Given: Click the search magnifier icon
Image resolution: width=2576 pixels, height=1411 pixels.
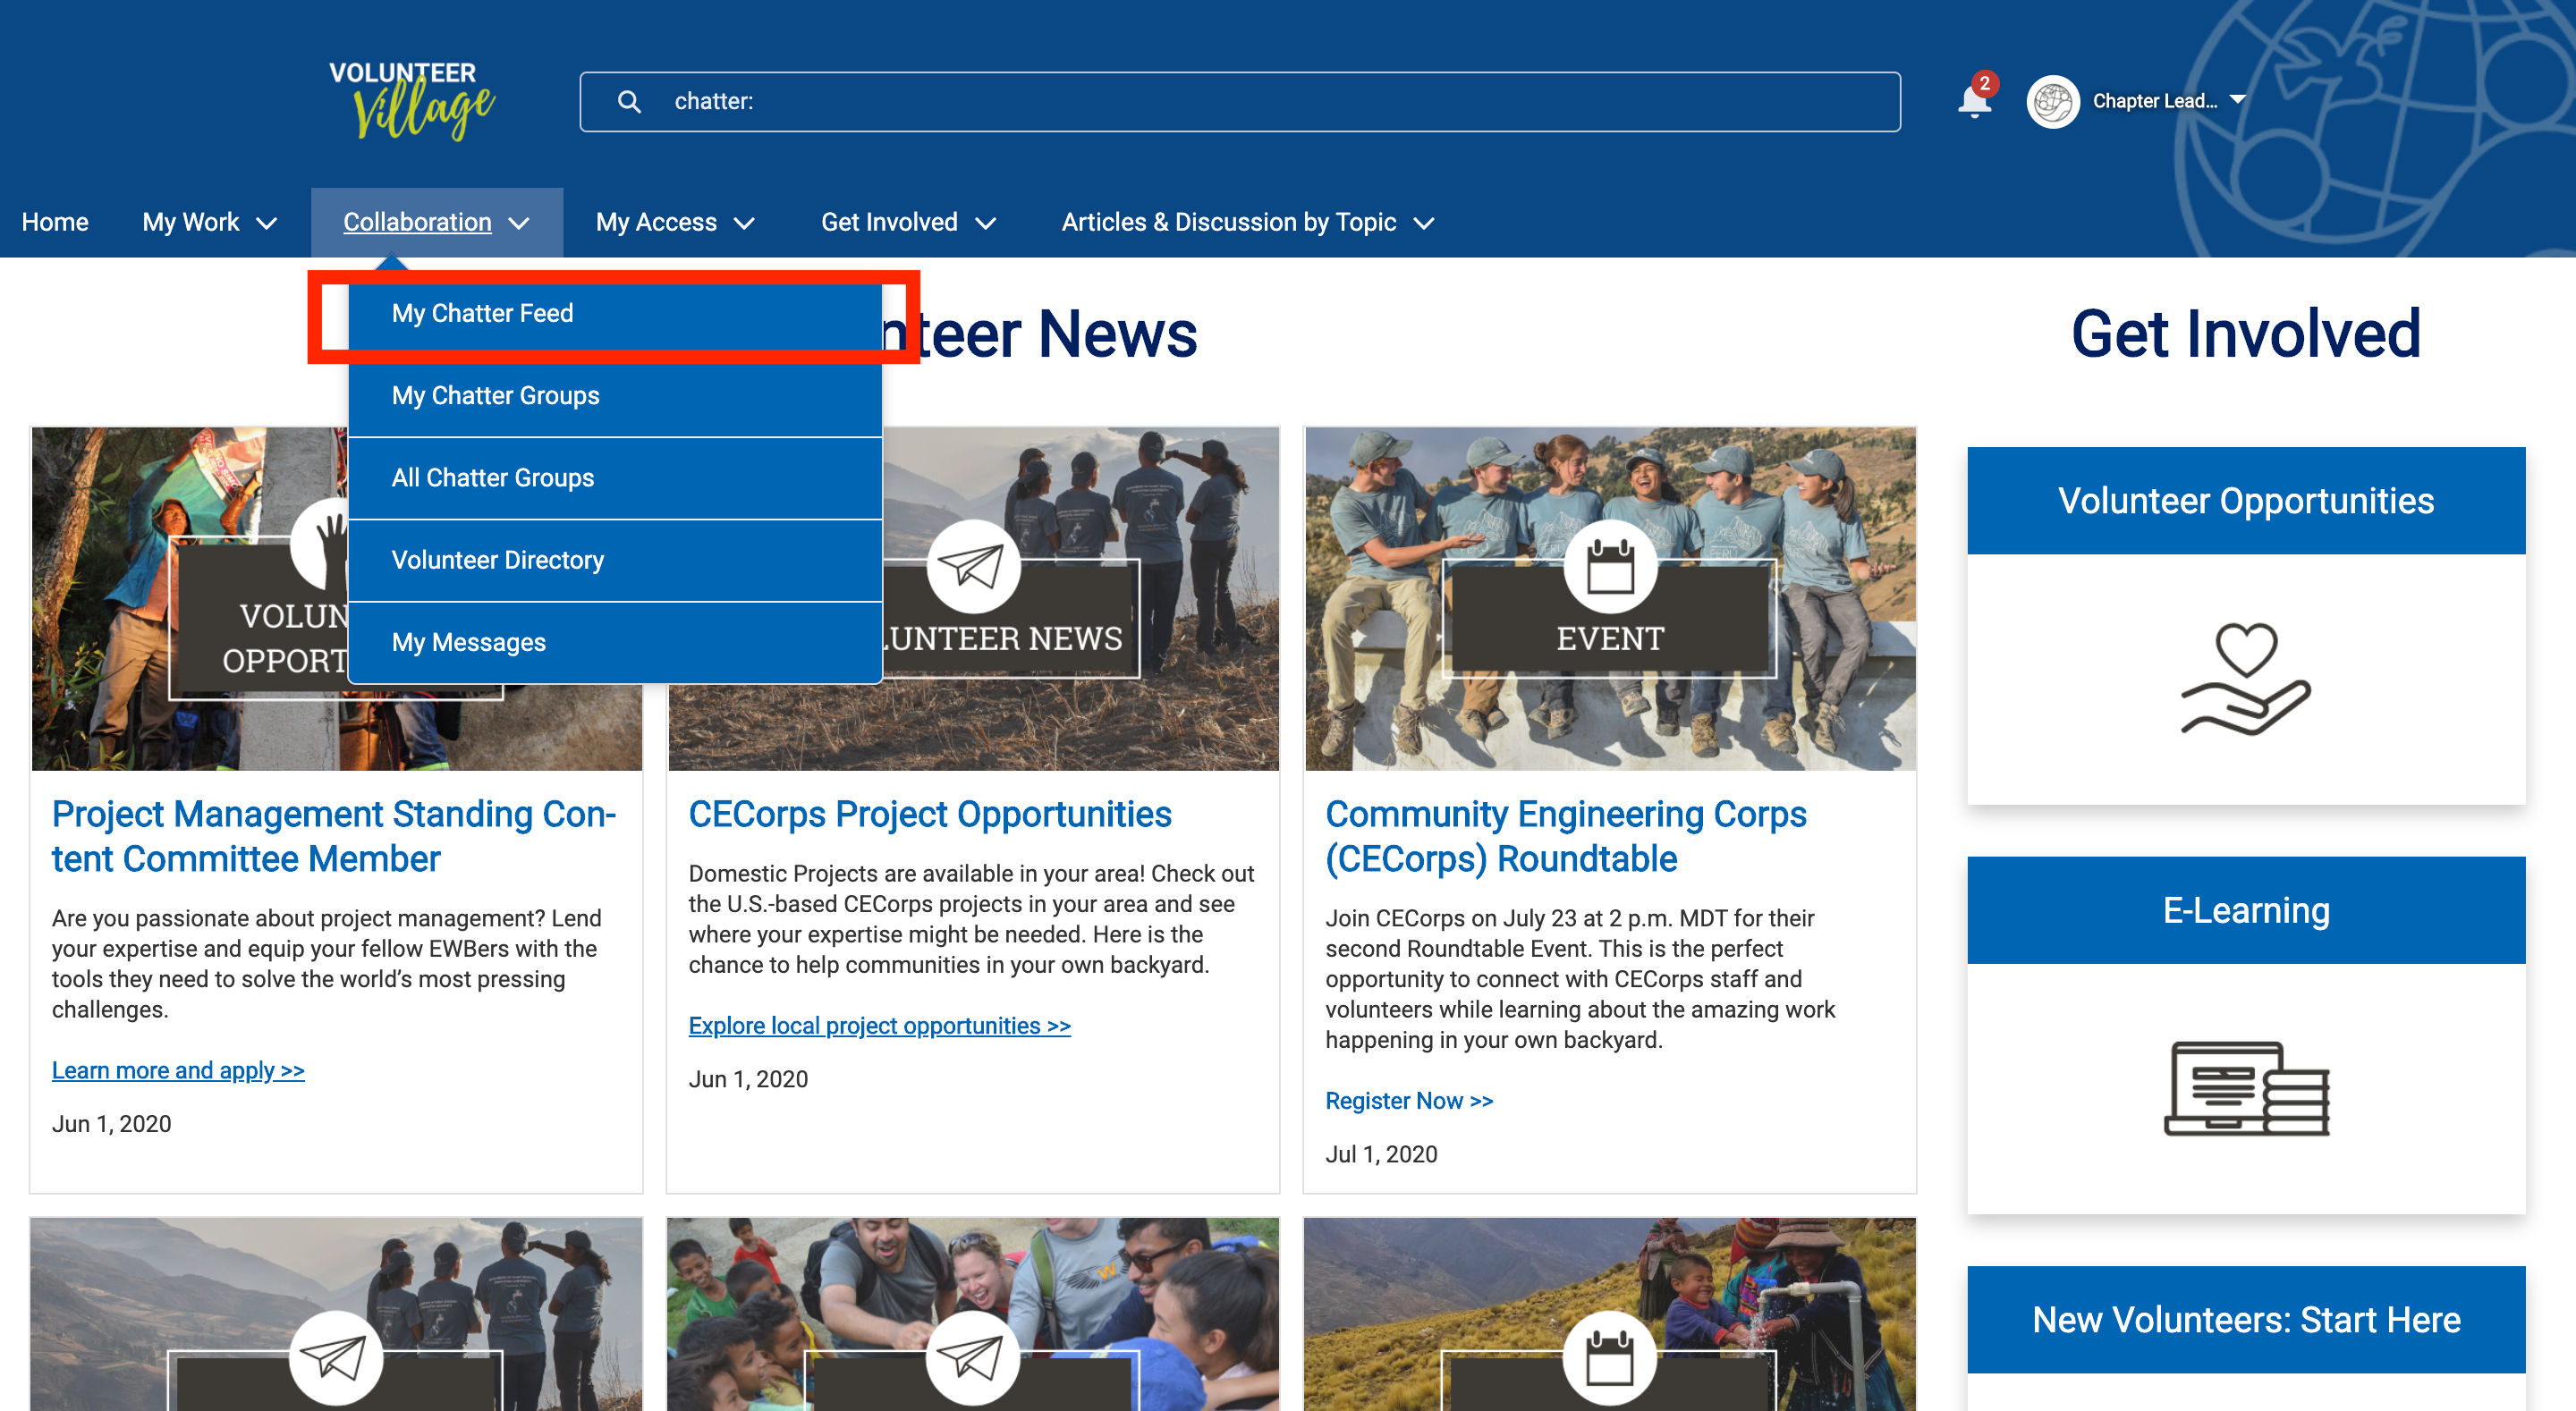Looking at the screenshot, I should (x=628, y=101).
